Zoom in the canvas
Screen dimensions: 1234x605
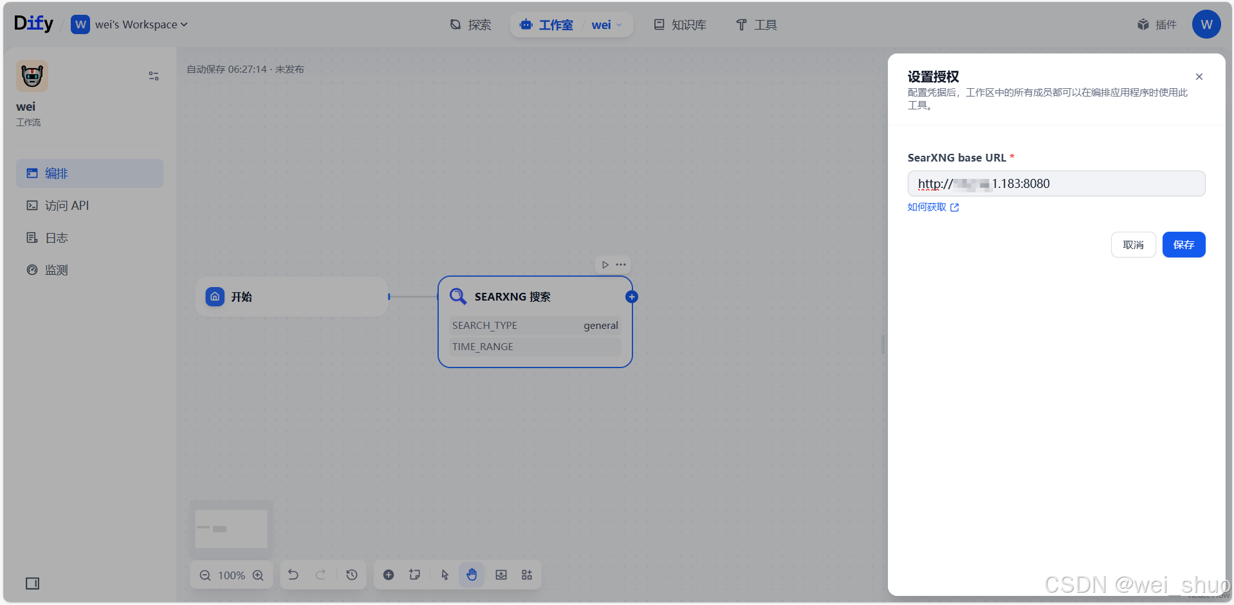258,575
